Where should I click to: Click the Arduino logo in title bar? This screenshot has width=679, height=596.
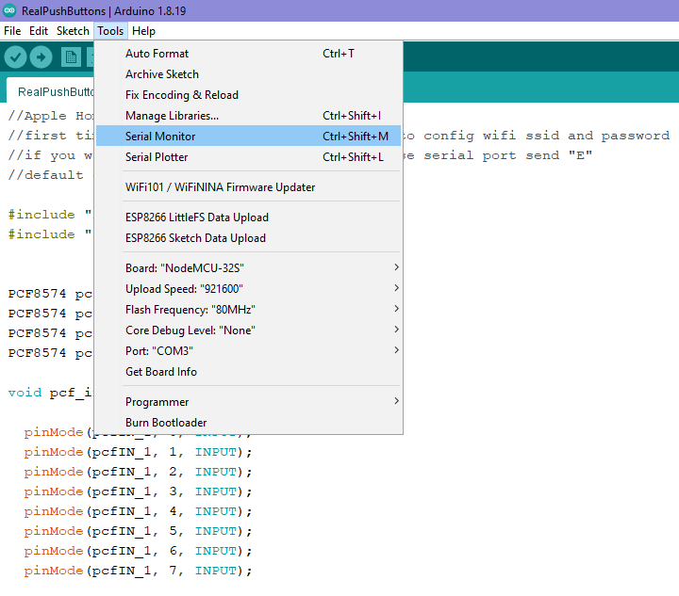point(10,10)
